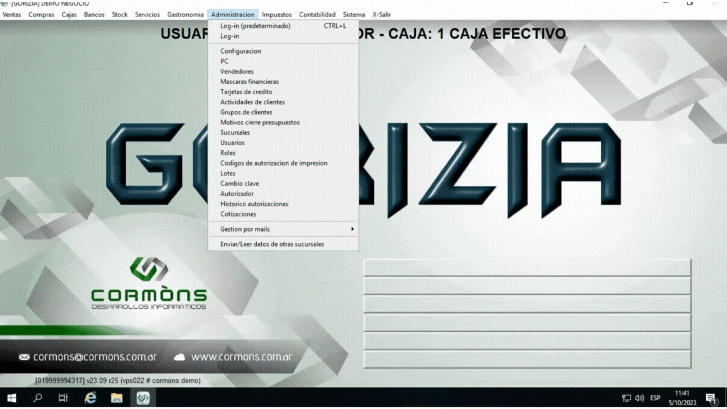Screen dimensions: 727x409
Task: Open Mascaras financieras entry
Action: point(283,81)
